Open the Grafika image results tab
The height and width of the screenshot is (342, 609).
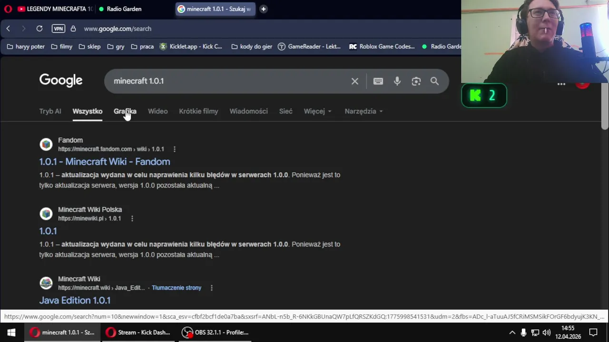(x=125, y=111)
